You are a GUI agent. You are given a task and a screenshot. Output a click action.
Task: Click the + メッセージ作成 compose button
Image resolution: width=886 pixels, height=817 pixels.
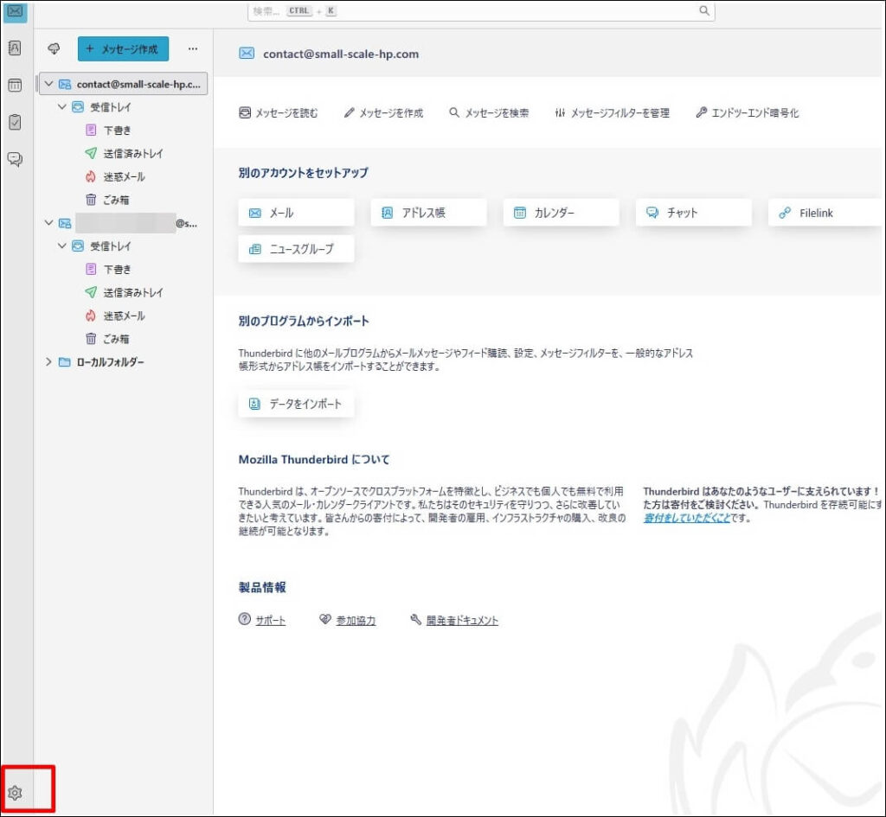click(x=123, y=49)
